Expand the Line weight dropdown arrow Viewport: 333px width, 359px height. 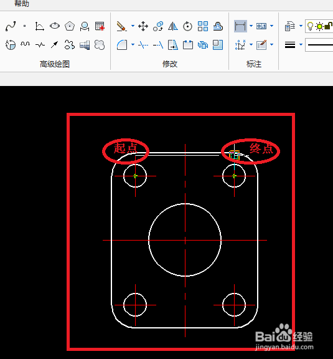[x=301, y=44]
